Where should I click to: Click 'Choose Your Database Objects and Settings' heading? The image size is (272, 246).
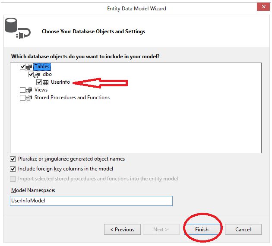(x=94, y=32)
